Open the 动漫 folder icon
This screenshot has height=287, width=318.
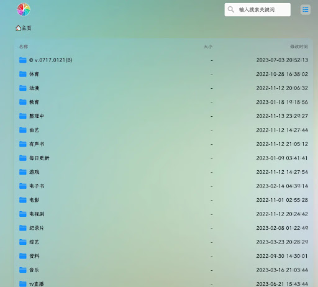(x=23, y=88)
